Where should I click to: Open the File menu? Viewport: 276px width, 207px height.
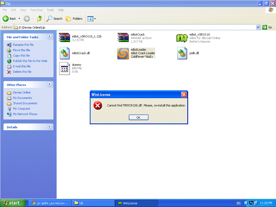[5, 10]
